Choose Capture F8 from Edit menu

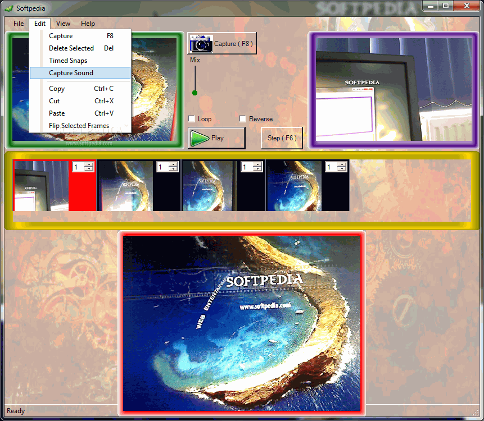pyautogui.click(x=80, y=36)
